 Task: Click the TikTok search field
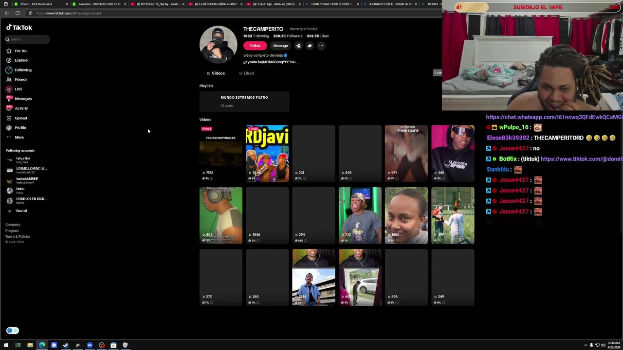pyautogui.click(x=27, y=39)
